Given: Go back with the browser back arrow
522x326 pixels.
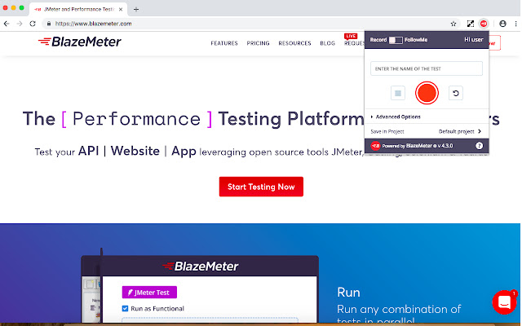Looking at the screenshot, I should (7, 24).
